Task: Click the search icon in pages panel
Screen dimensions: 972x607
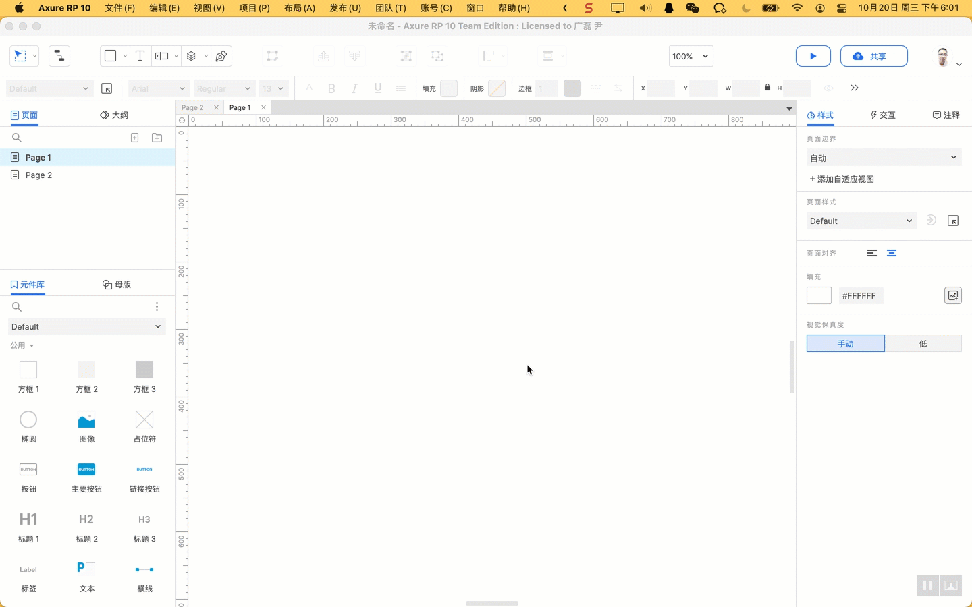Action: [x=17, y=138]
